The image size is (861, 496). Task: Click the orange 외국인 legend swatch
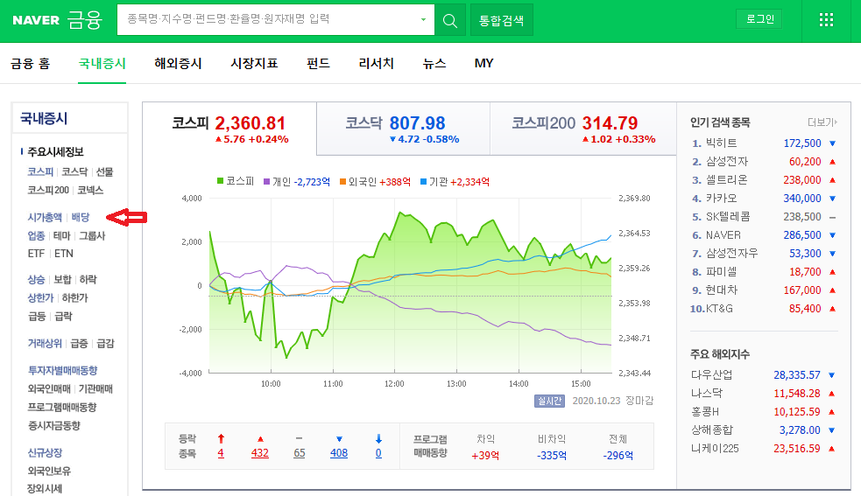click(x=342, y=181)
